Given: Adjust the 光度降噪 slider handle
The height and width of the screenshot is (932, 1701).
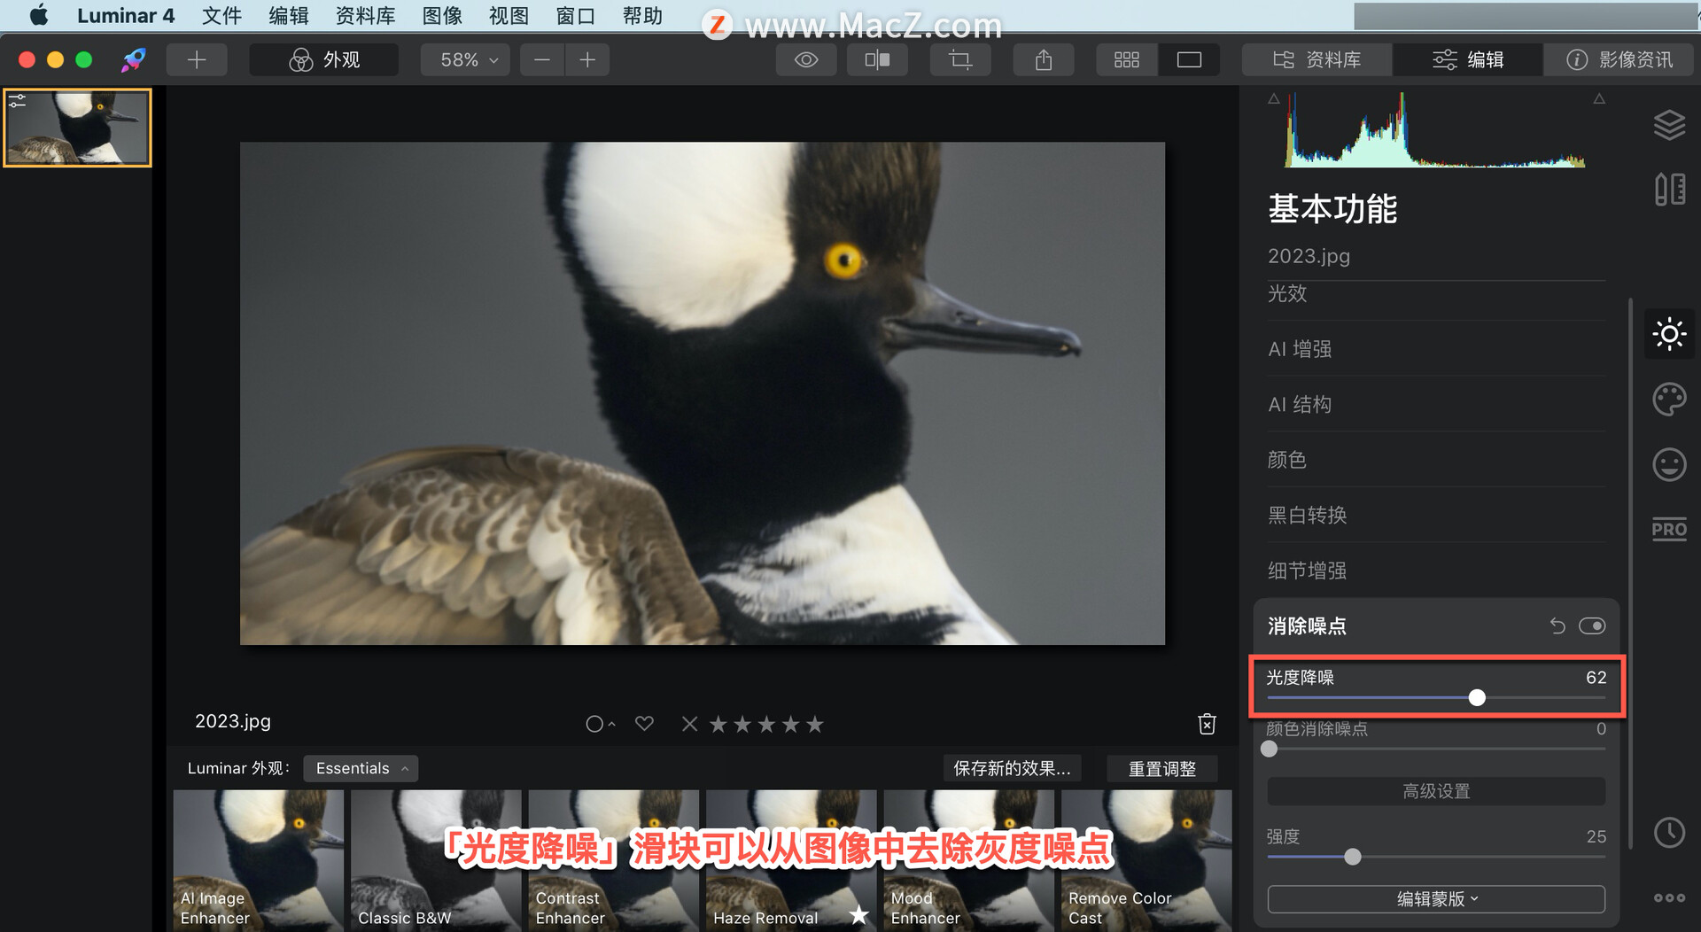Looking at the screenshot, I should (x=1477, y=697).
